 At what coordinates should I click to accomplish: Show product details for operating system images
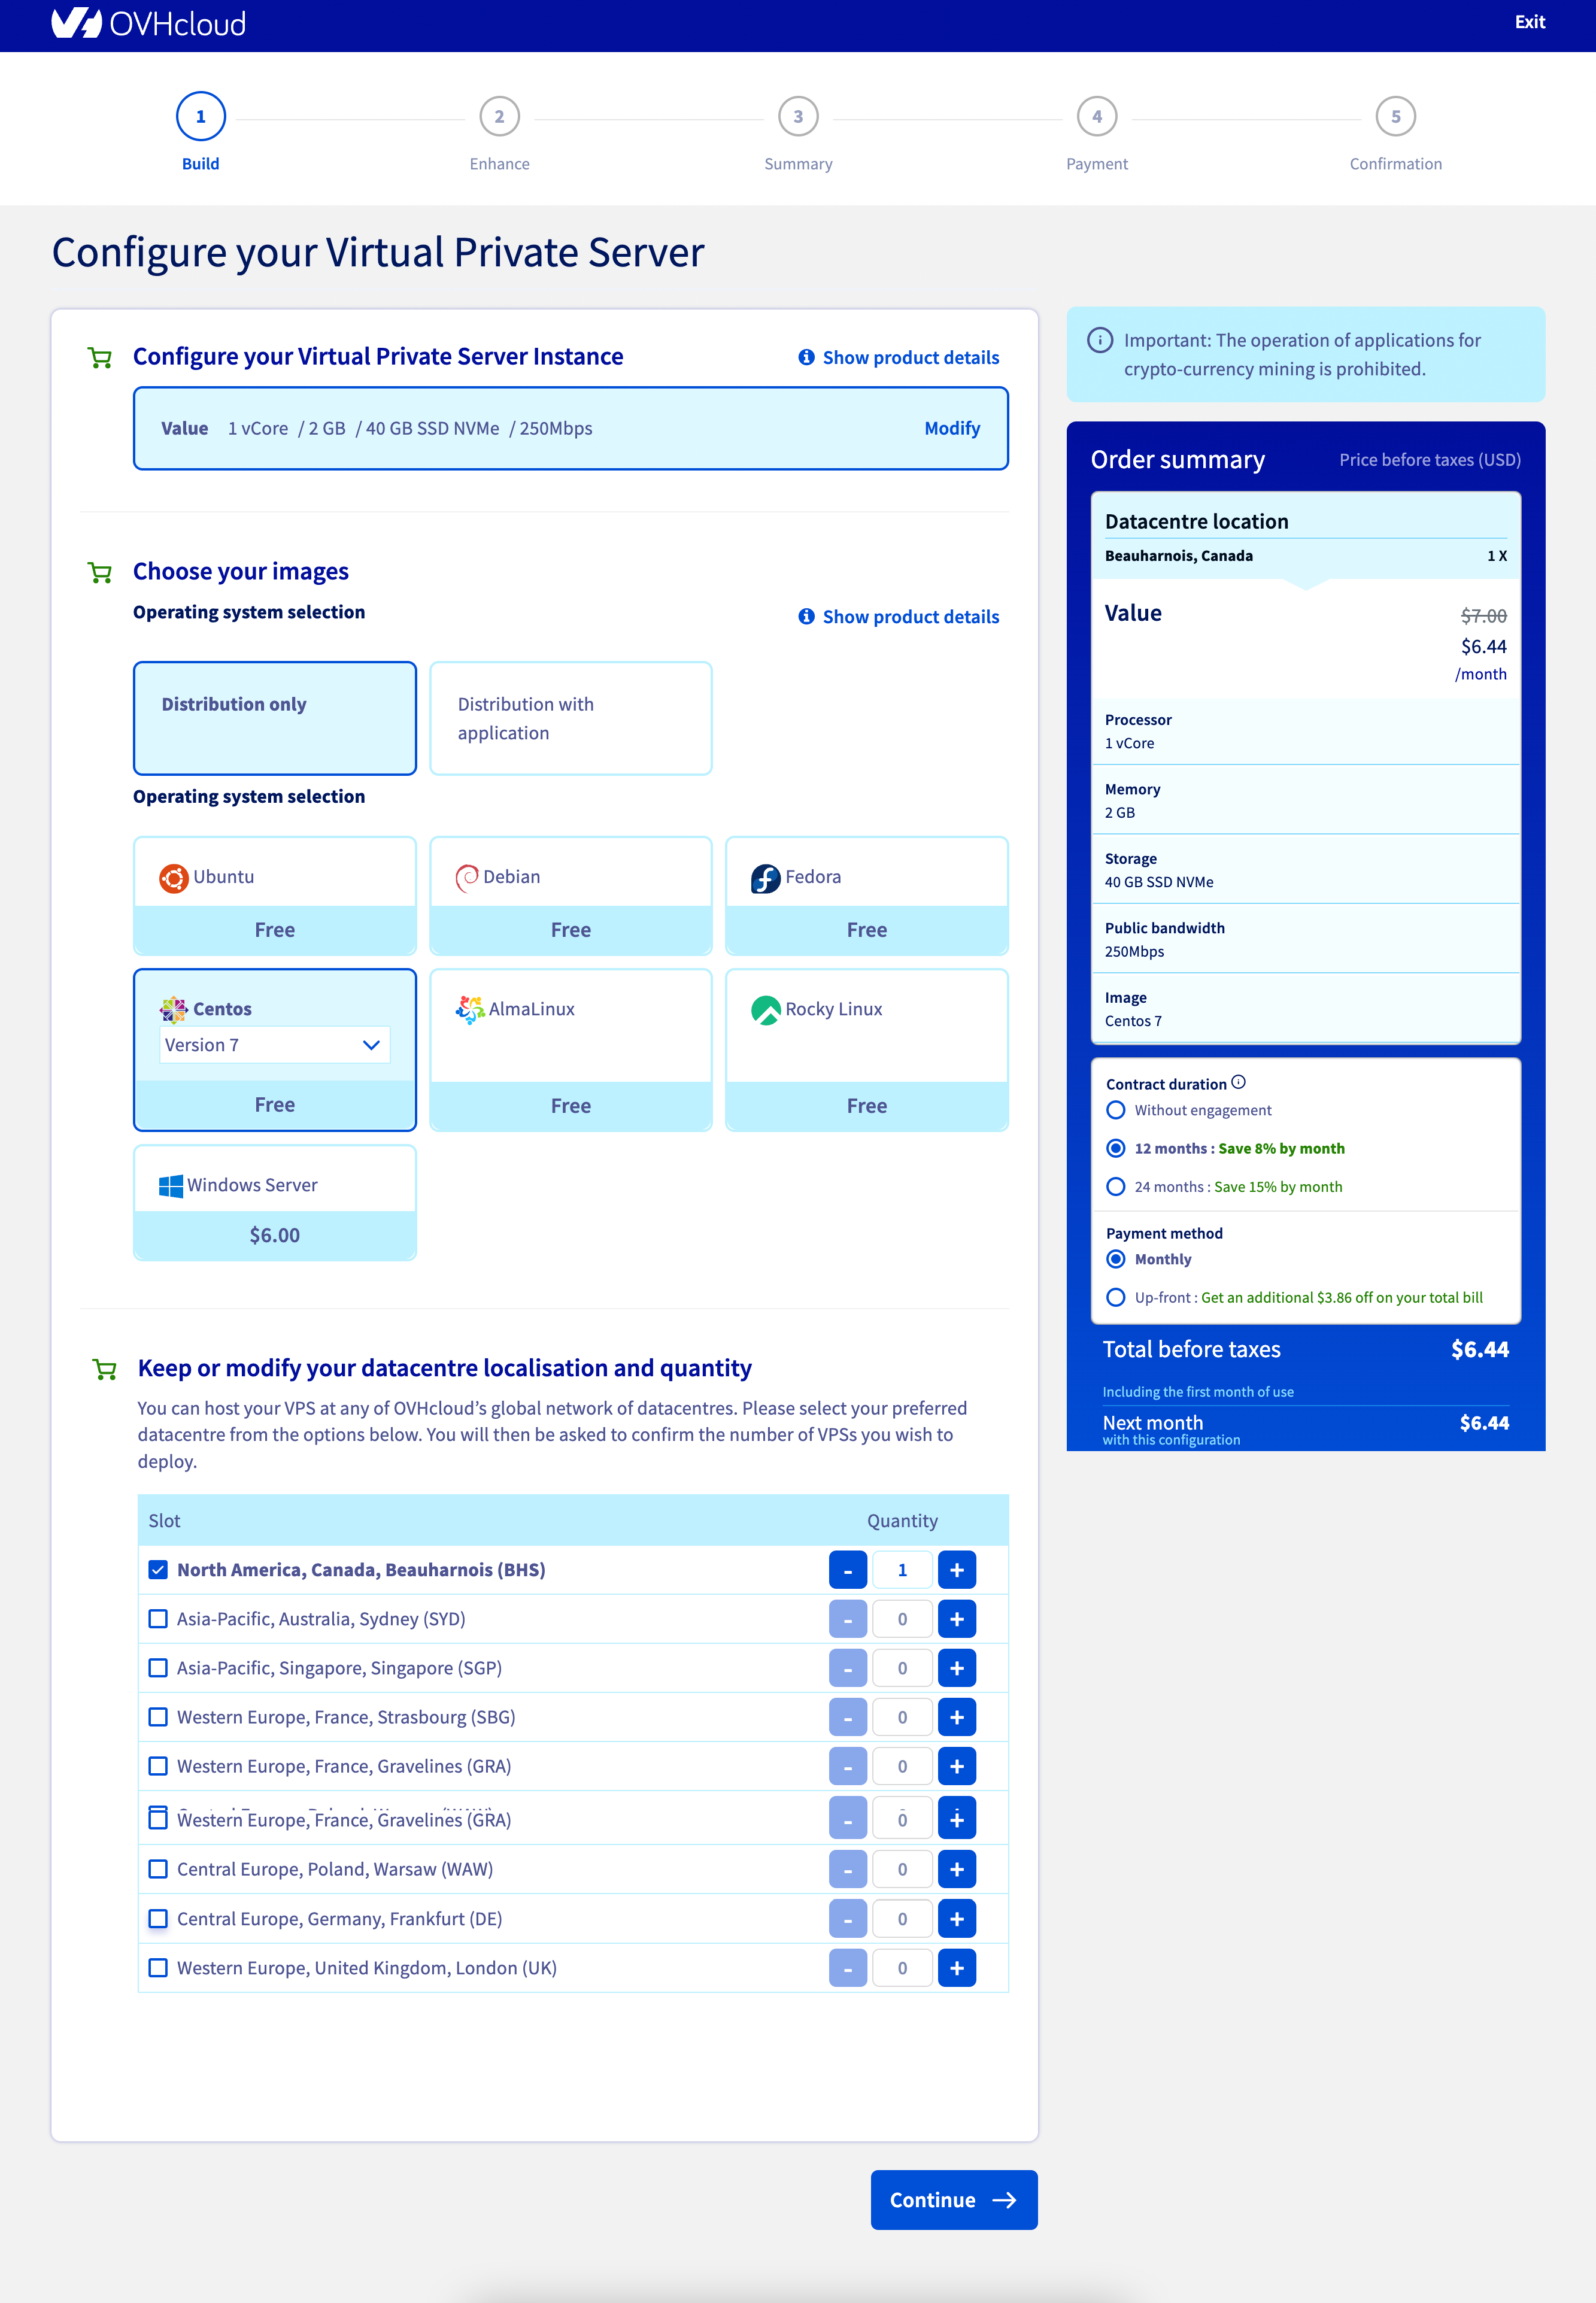pos(899,617)
